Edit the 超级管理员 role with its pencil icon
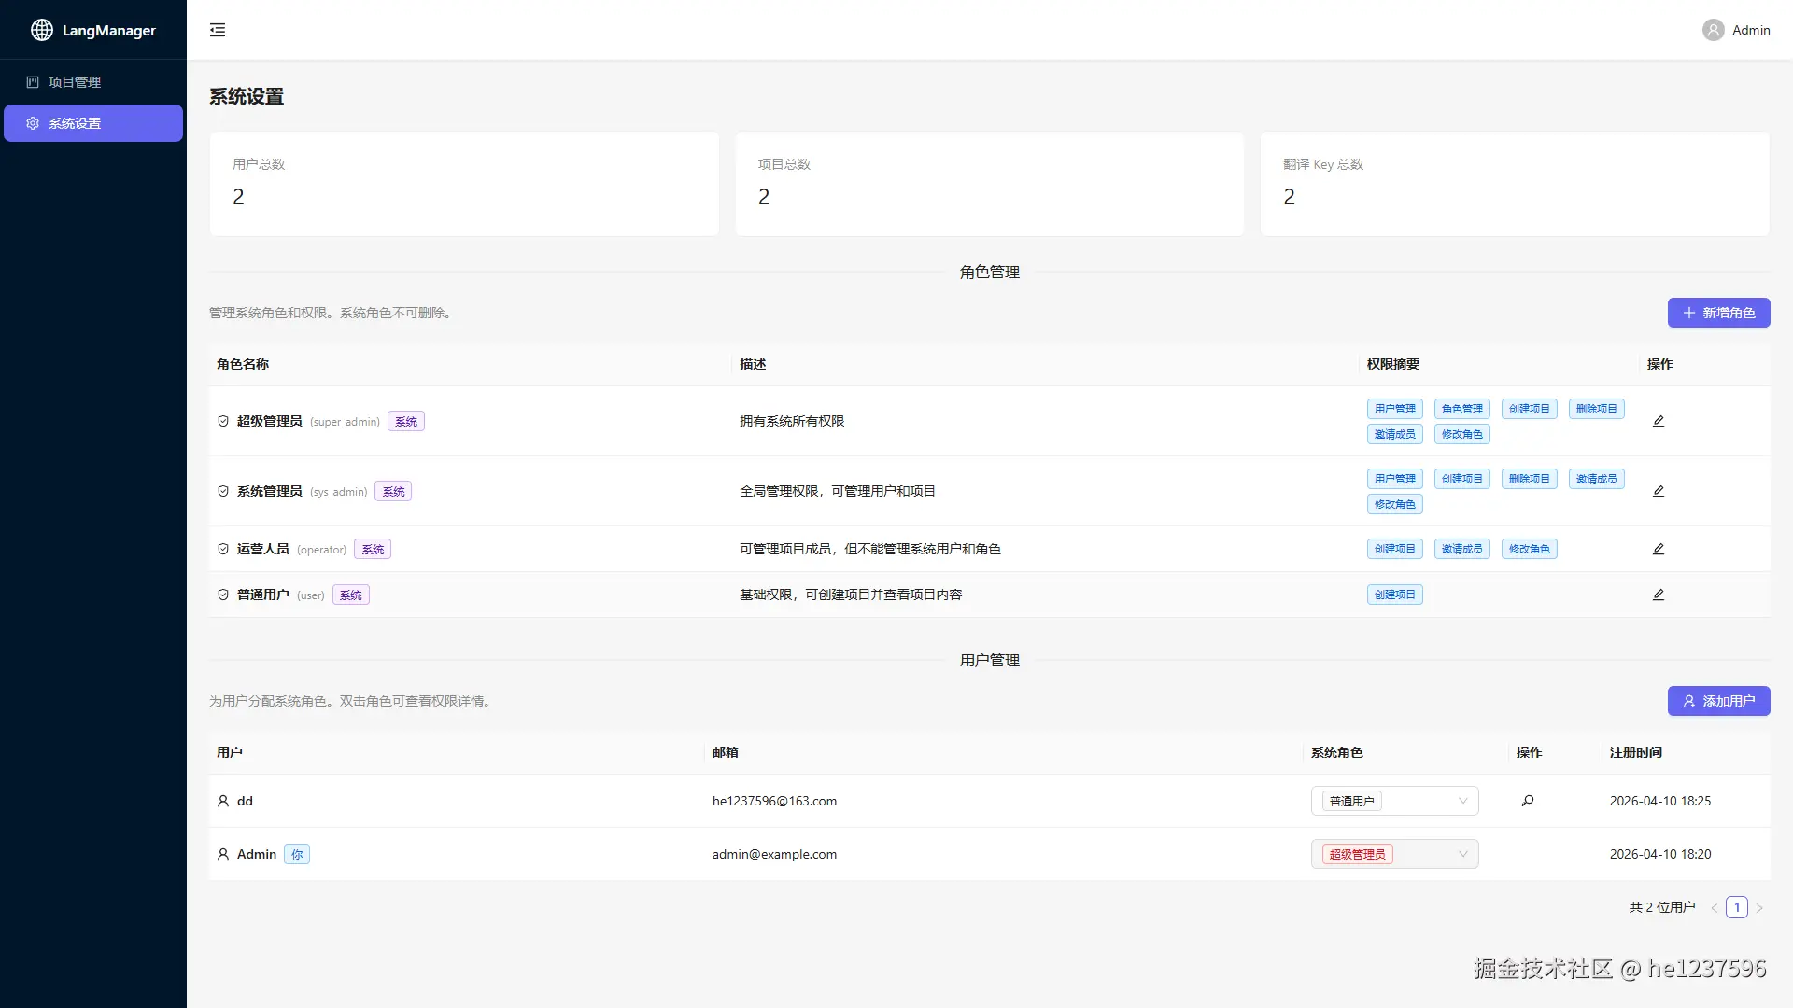This screenshot has width=1793, height=1008. (1659, 421)
